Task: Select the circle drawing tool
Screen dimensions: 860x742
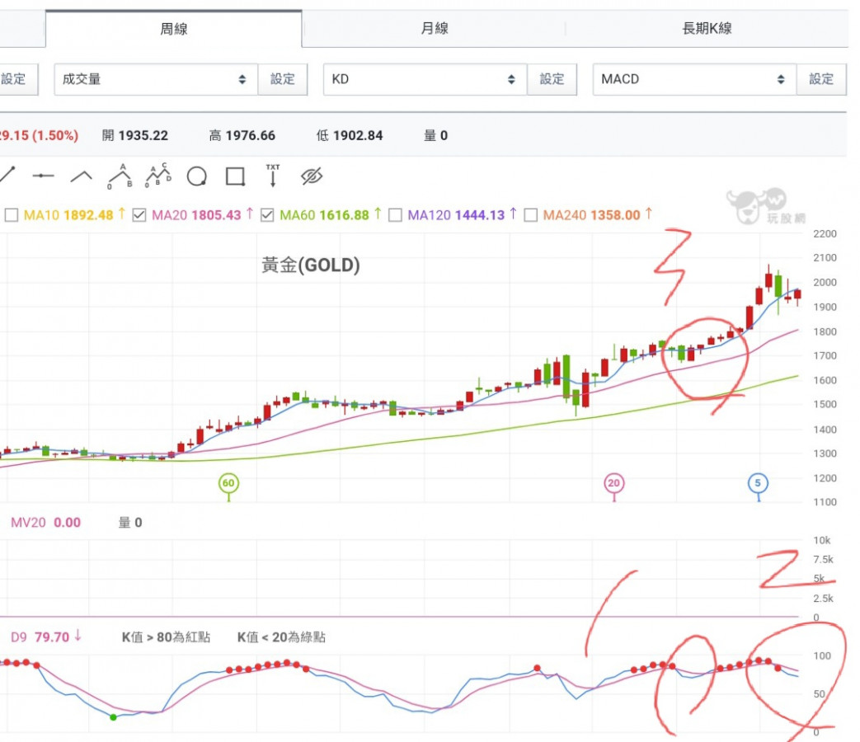Action: [x=197, y=176]
